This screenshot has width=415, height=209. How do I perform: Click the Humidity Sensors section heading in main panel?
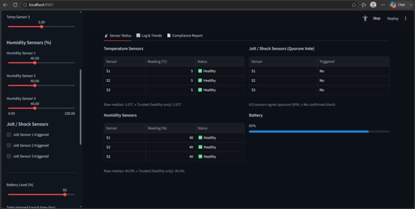coord(120,115)
